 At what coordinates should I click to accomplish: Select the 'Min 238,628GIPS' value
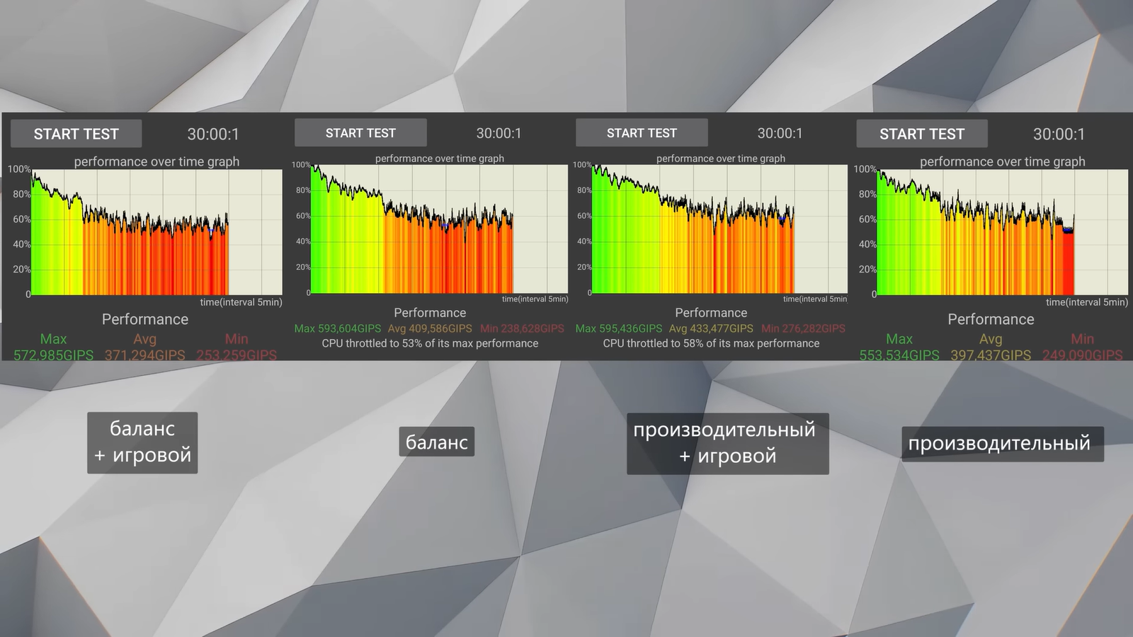tap(522, 328)
